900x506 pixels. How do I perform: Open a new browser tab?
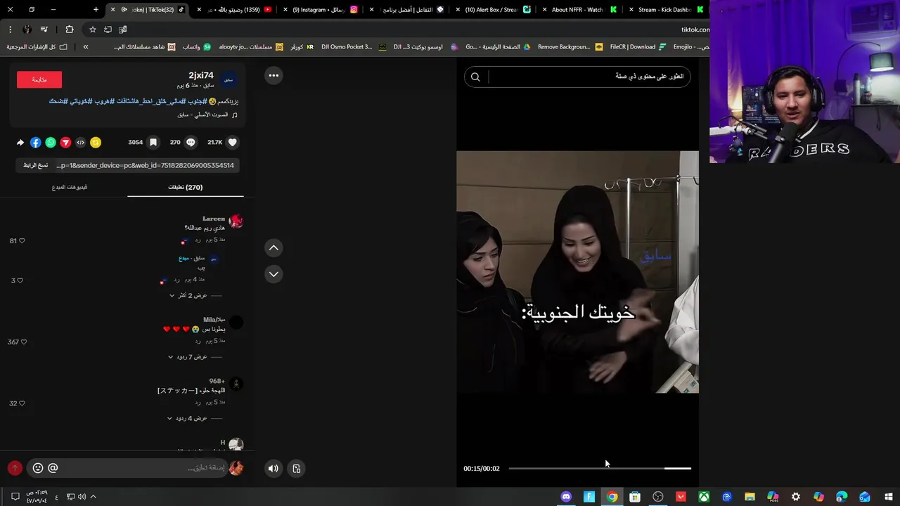point(96,10)
